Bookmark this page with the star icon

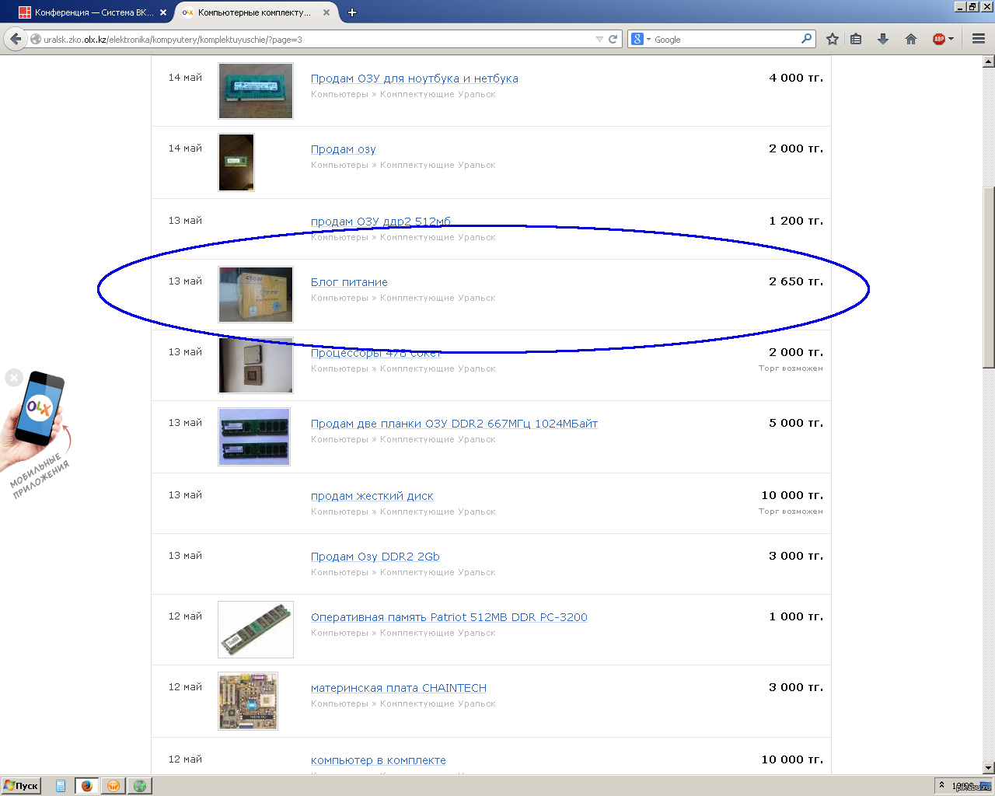(x=833, y=39)
